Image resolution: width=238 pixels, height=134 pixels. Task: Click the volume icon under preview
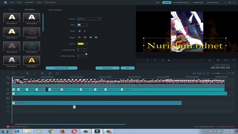point(226,60)
